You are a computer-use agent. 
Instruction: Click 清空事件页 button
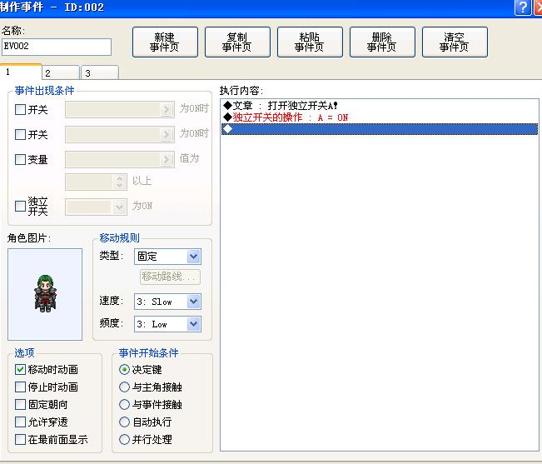coord(455,42)
